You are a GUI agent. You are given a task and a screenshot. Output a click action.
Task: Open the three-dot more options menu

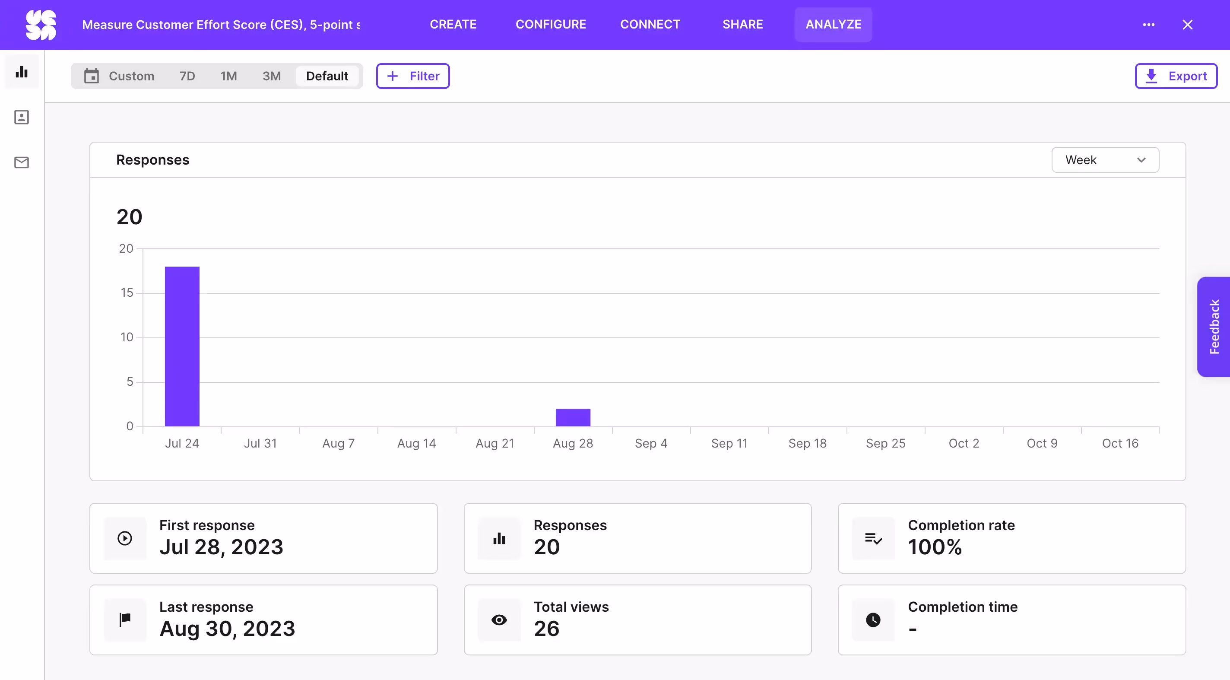click(x=1148, y=24)
